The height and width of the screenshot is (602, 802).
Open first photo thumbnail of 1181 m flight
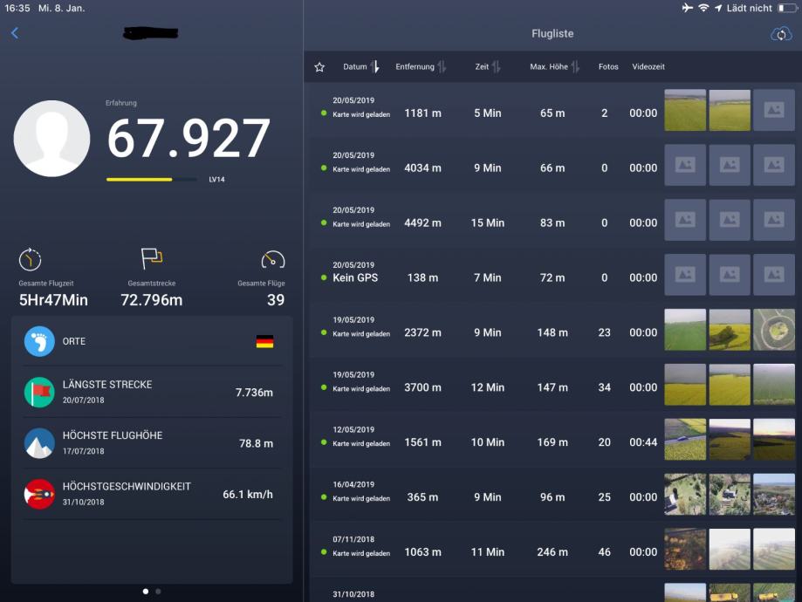tap(685, 110)
